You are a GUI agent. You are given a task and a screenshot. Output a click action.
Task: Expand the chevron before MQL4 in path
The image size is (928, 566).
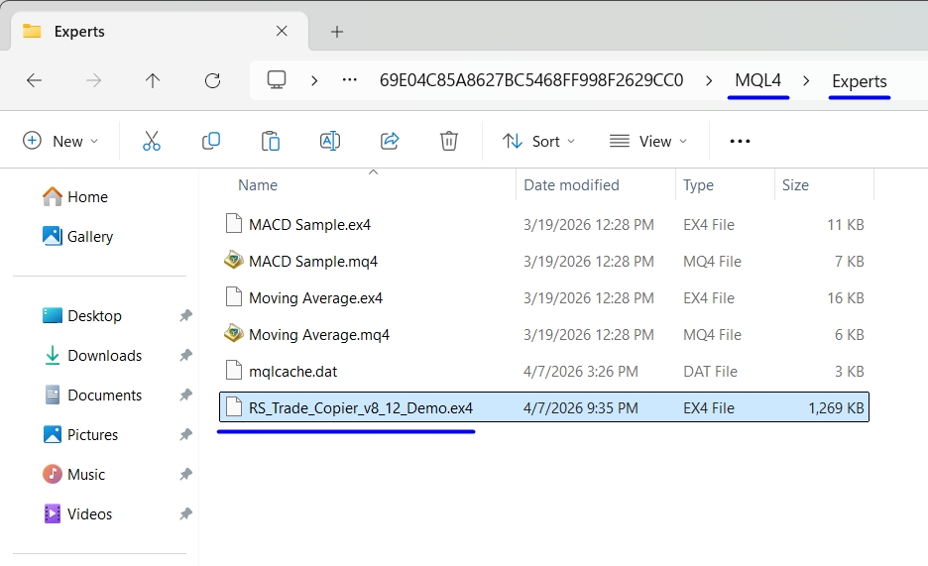pos(709,80)
